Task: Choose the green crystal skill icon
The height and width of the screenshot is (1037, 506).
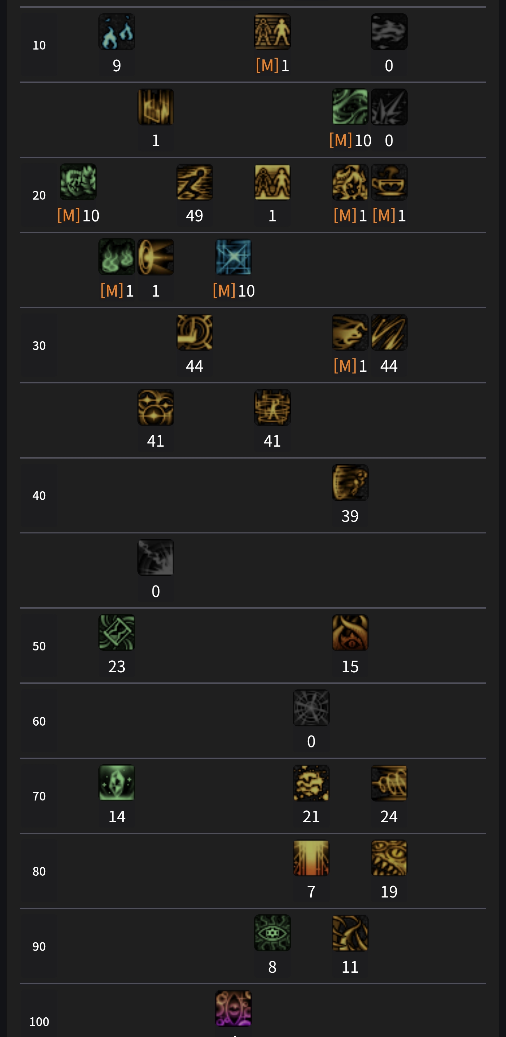Action: click(x=117, y=783)
